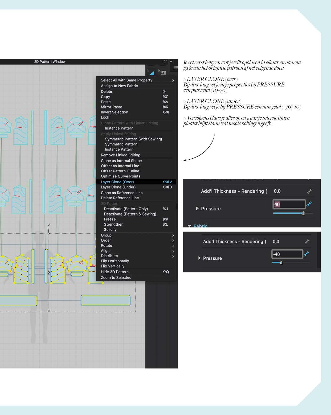
Task: Open the Order submenu
Action: pyautogui.click(x=136, y=240)
